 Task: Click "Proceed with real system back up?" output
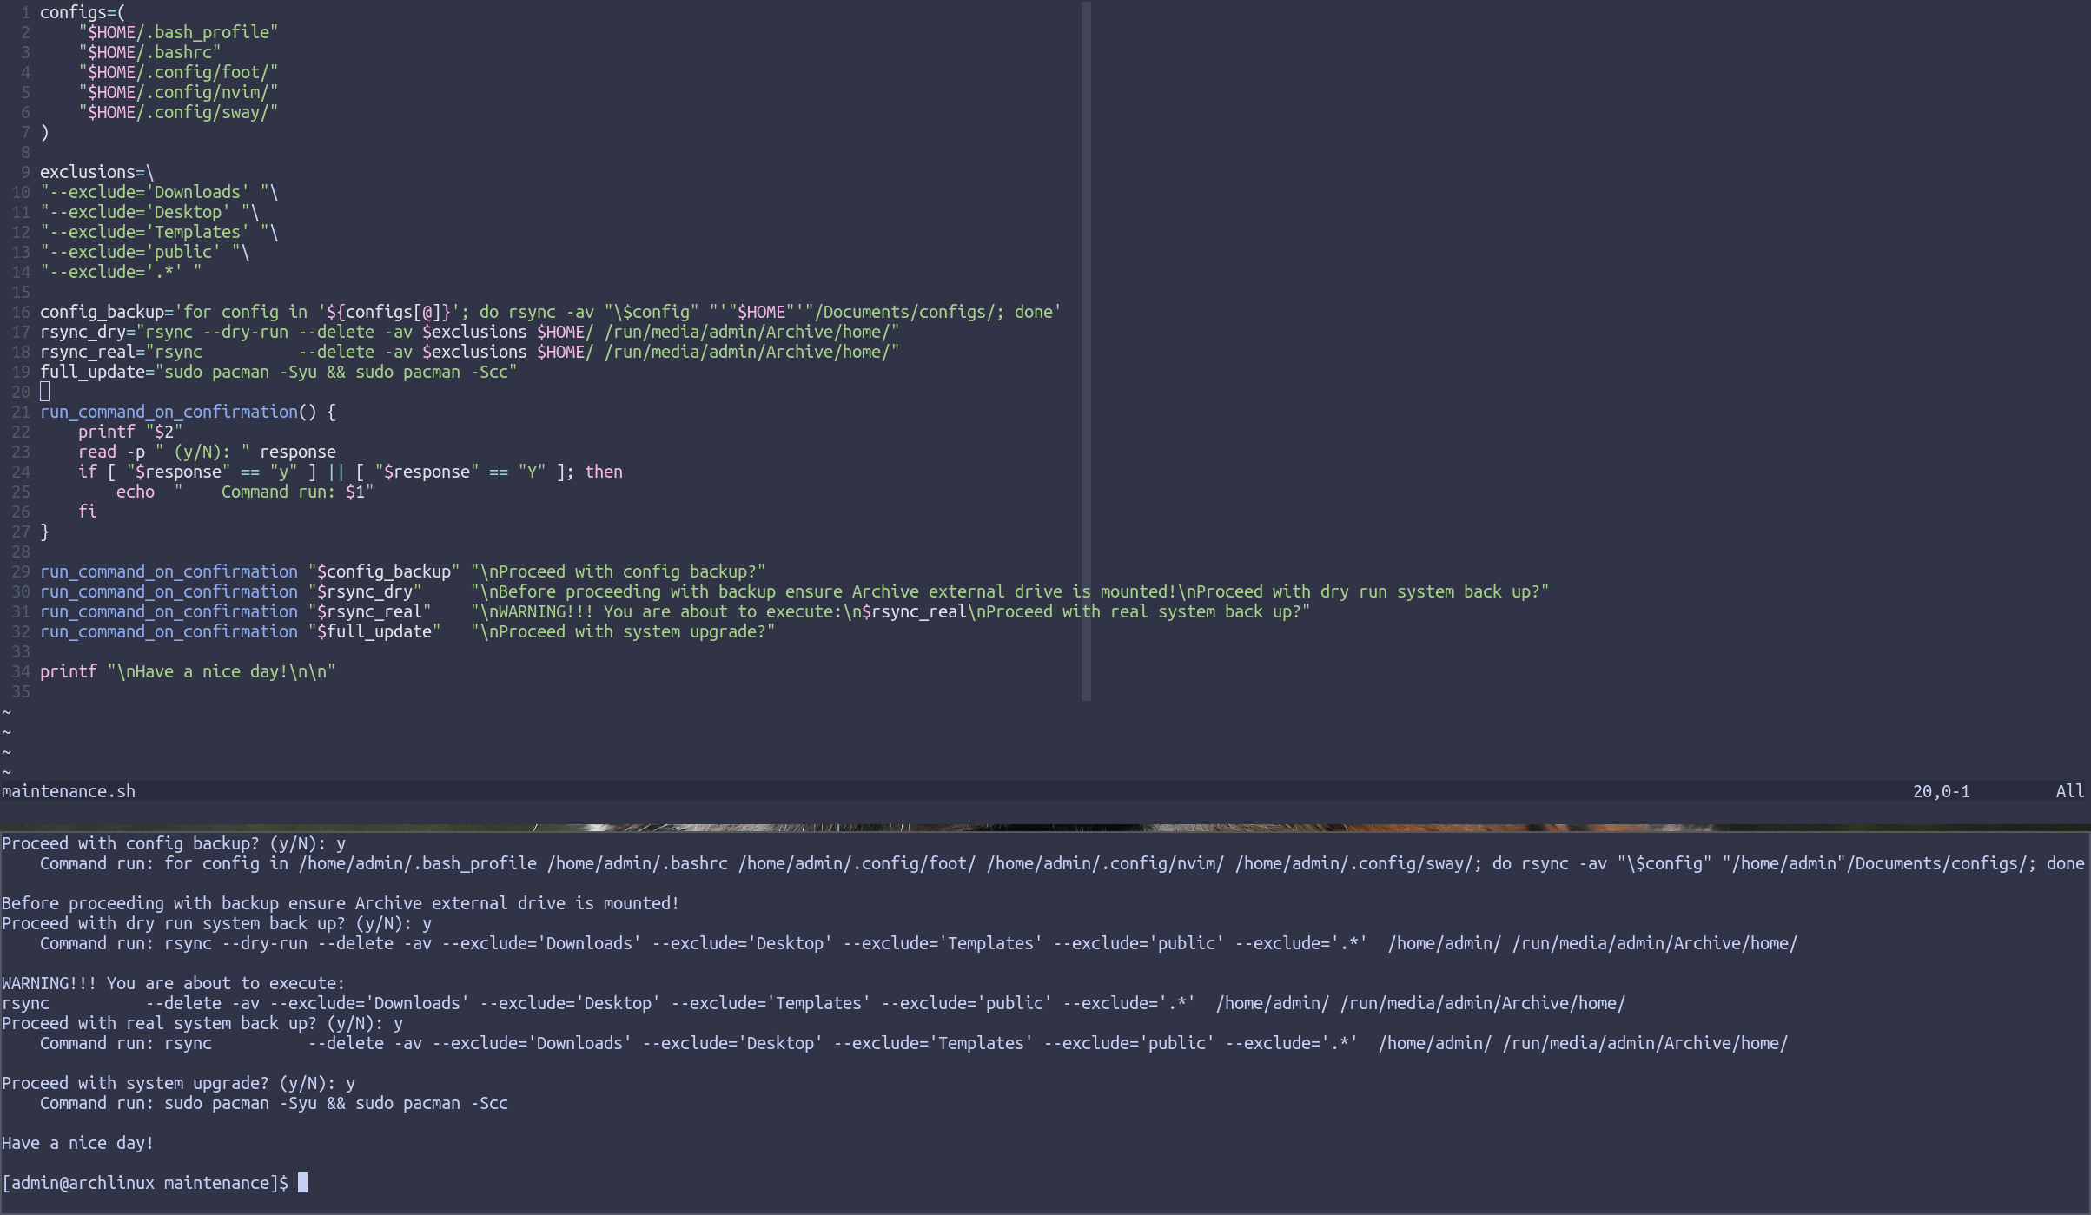pyautogui.click(x=202, y=1023)
